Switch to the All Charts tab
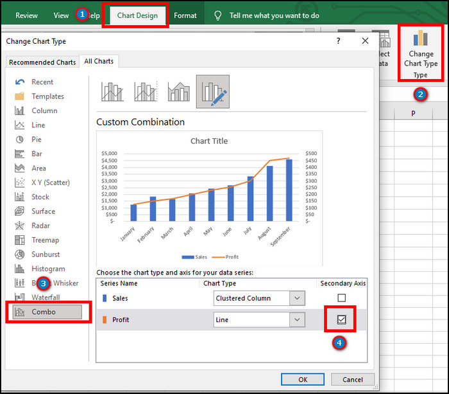The image size is (449, 394). (99, 61)
